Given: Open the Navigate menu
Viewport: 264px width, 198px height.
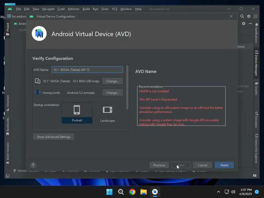Looking at the screenshot, I should coord(48,9).
